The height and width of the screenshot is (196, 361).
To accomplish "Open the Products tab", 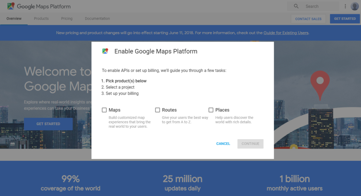I will click(41, 19).
